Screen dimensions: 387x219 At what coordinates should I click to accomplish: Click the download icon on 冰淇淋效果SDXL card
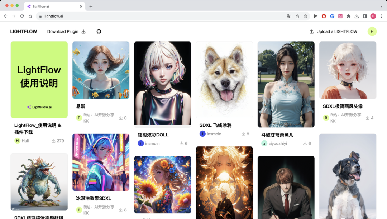pos(121,210)
